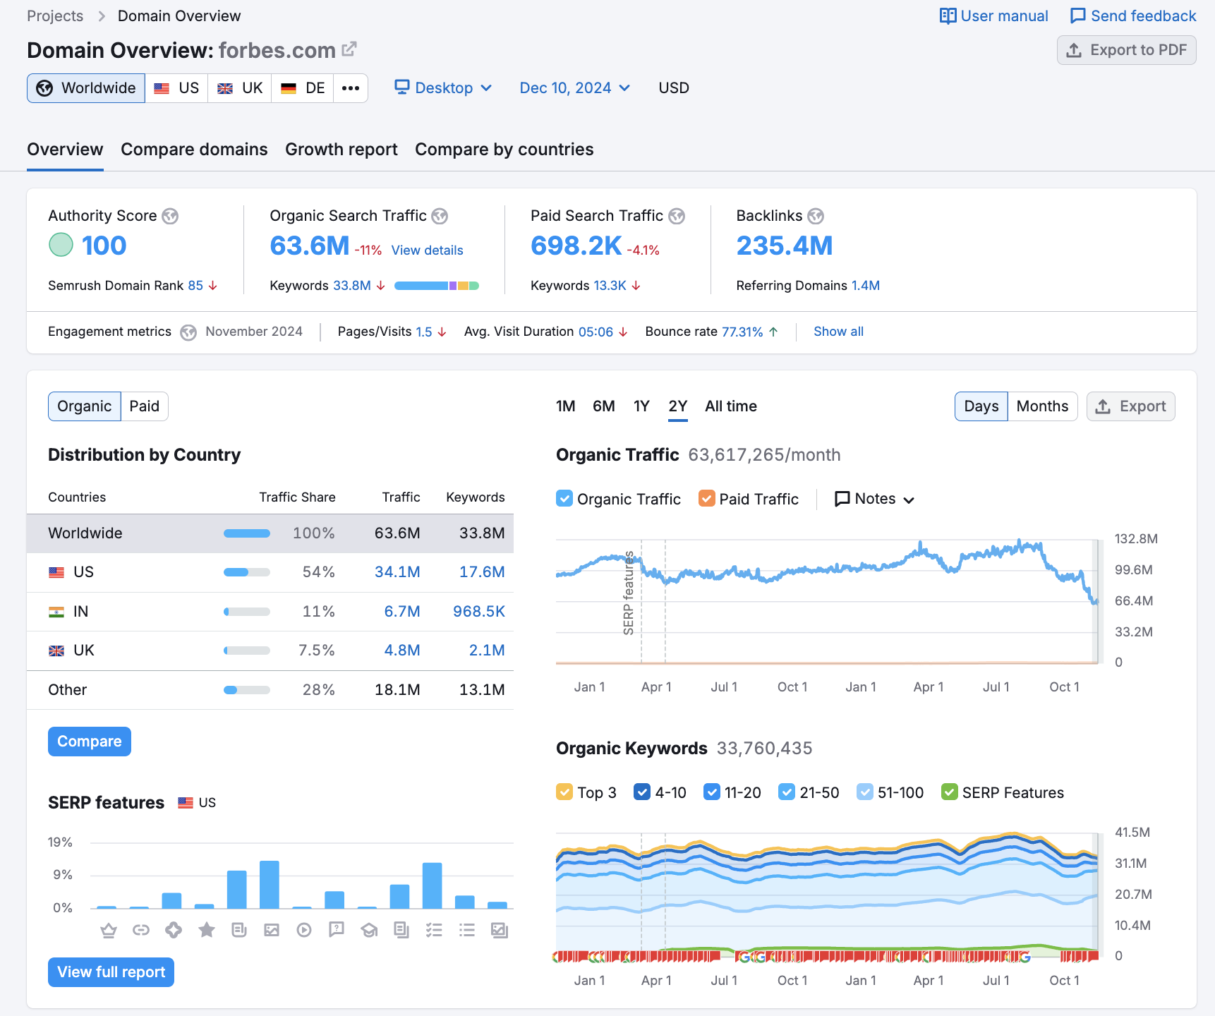Select the DE database button
This screenshot has height=1016, width=1215.
click(303, 88)
